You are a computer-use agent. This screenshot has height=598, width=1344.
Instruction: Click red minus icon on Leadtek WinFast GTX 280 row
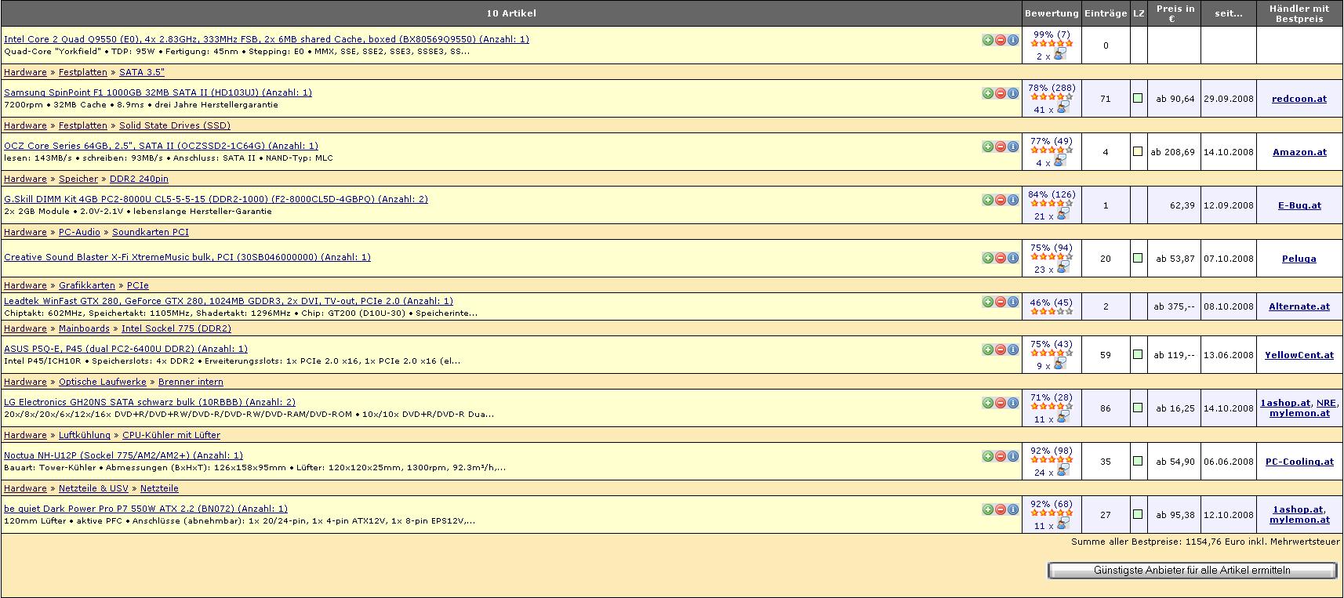click(1001, 301)
